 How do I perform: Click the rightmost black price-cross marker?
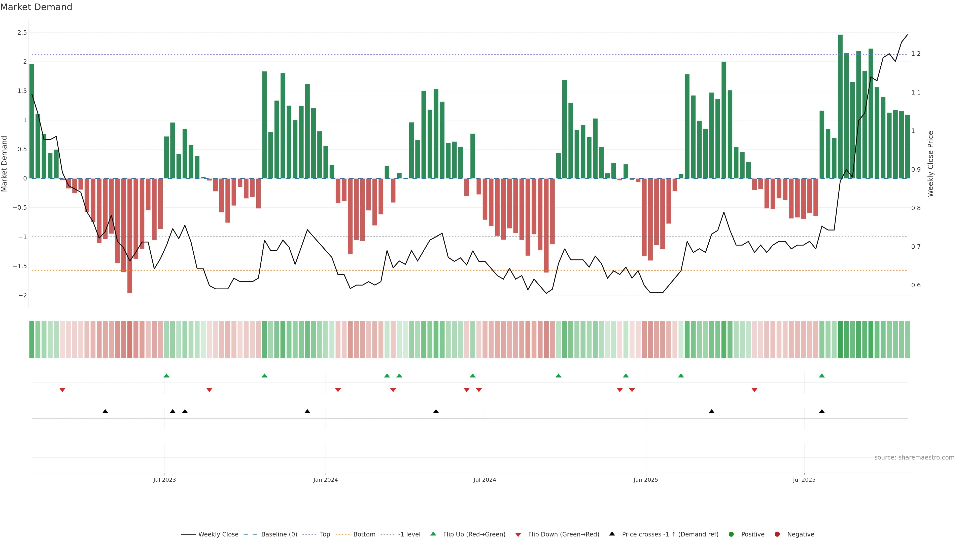pyautogui.click(x=822, y=412)
